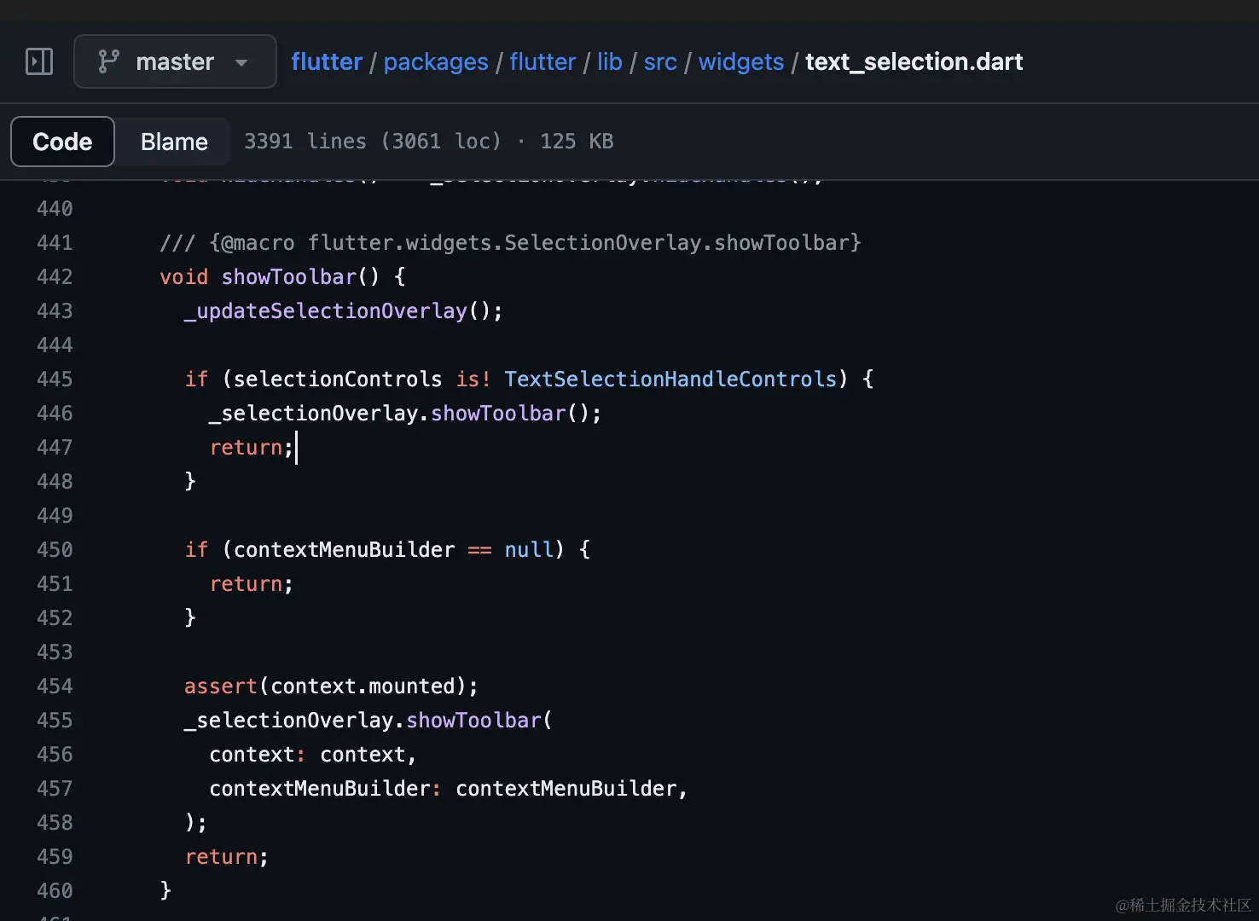The image size is (1259, 921).
Task: Click the TextSelectionHandleControls type name
Action: tap(670, 379)
